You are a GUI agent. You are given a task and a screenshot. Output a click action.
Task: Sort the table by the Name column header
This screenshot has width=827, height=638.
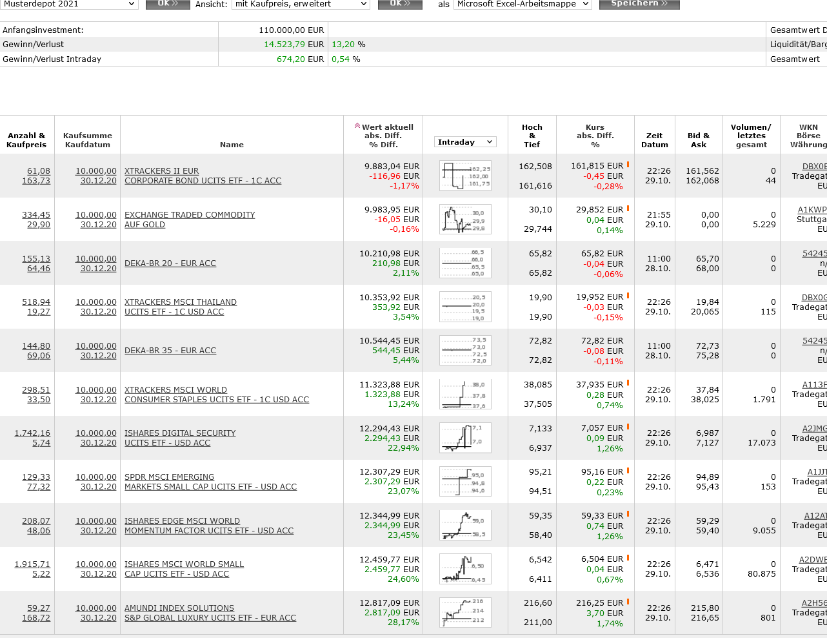232,145
